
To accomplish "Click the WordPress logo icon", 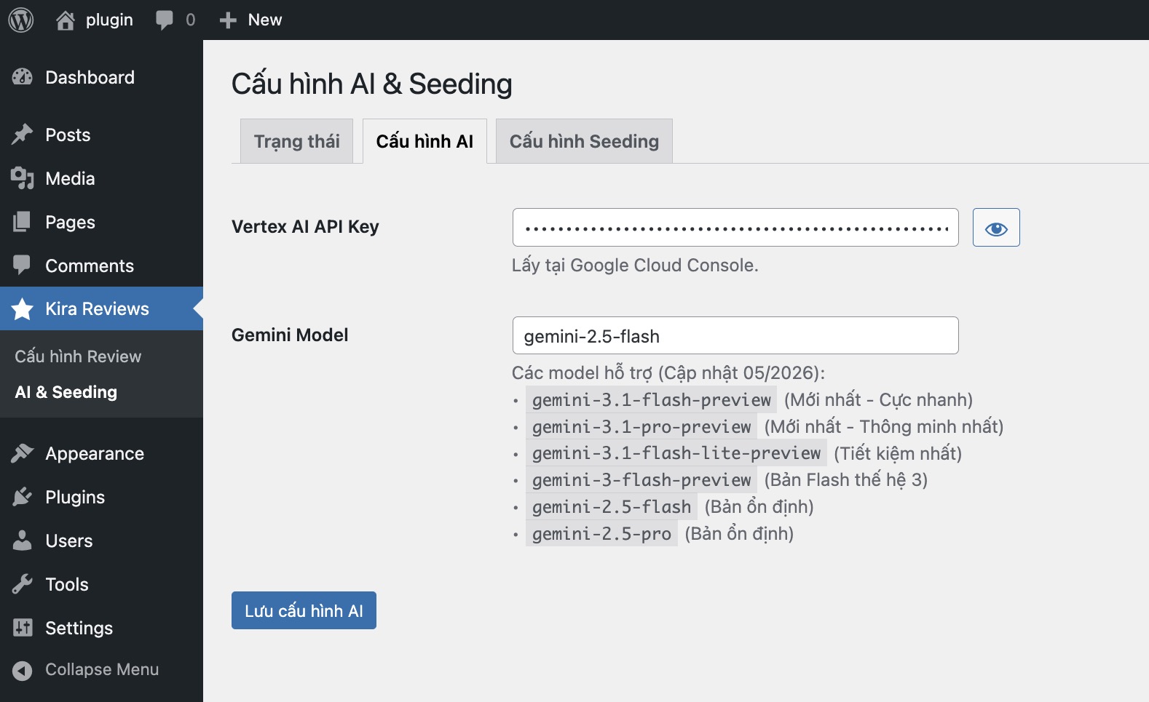I will 21,20.
